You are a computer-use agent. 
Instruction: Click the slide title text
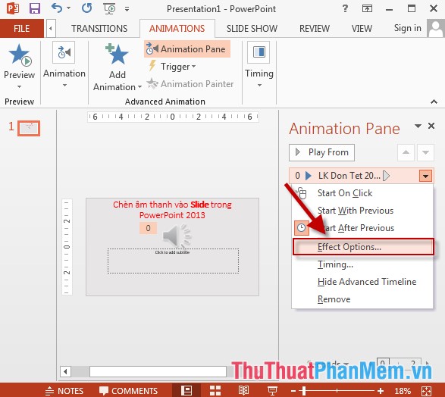point(172,210)
